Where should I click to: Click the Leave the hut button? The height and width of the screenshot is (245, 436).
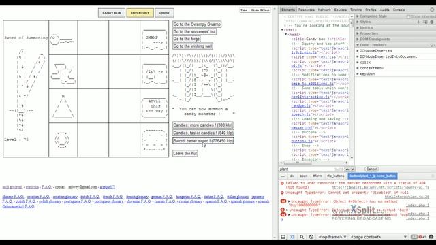point(185,153)
